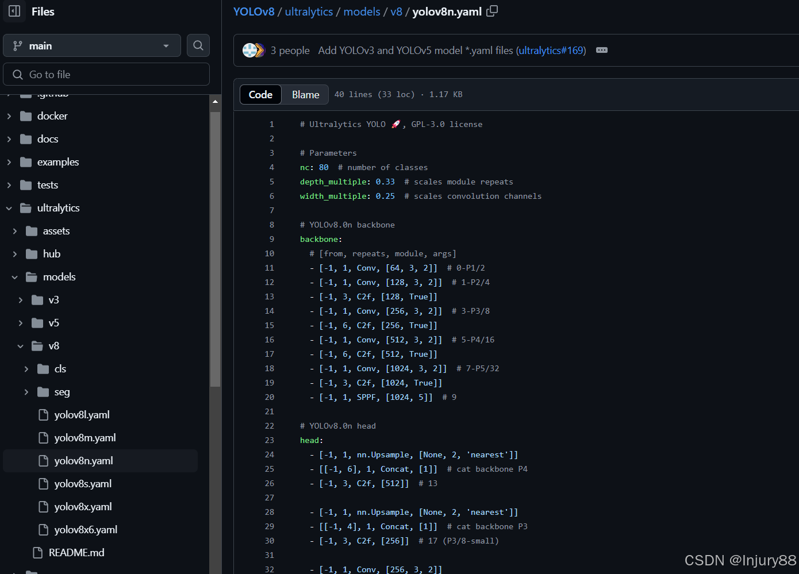This screenshot has width=799, height=574.
Task: Click file icon beside yolov8x.yaml
Action: pyautogui.click(x=43, y=507)
